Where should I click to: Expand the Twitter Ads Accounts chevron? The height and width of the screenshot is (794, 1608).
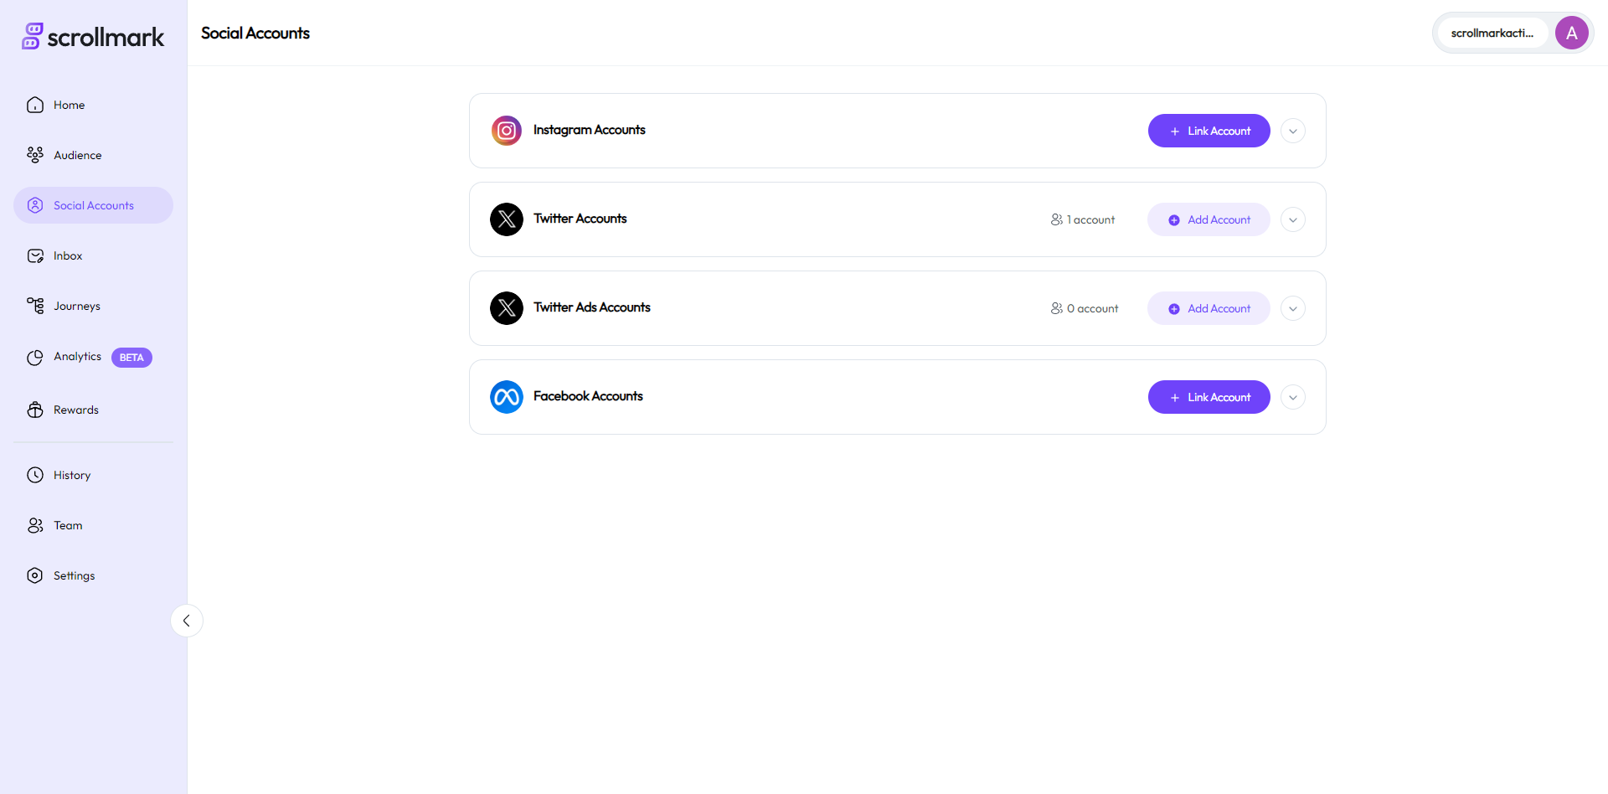point(1293,309)
